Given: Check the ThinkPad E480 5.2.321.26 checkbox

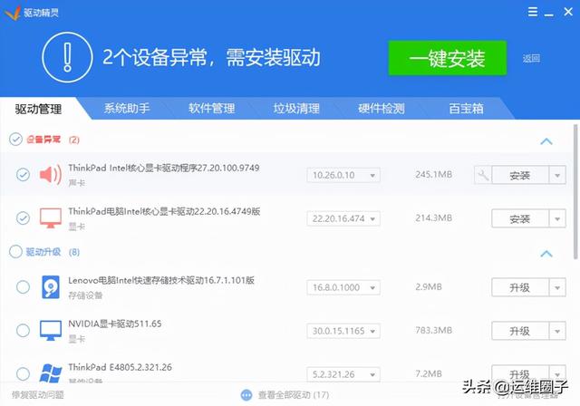Looking at the screenshot, I should [23, 373].
